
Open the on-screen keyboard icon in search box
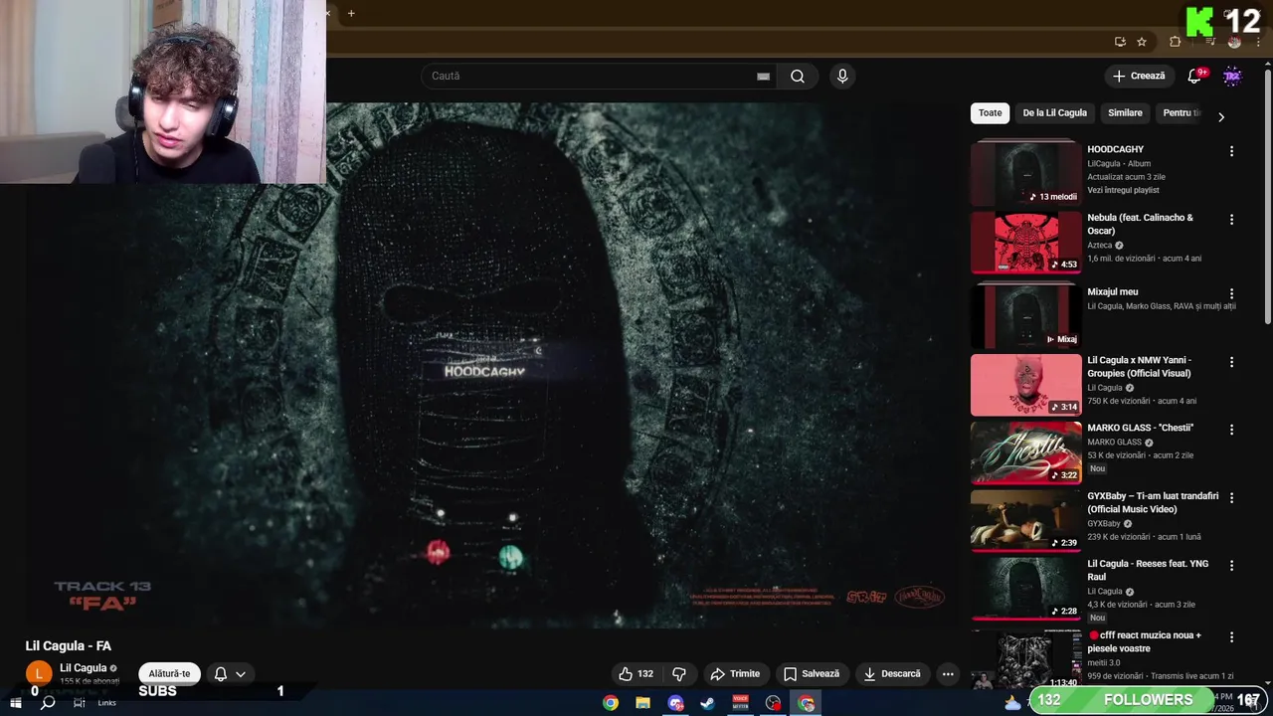point(763,77)
